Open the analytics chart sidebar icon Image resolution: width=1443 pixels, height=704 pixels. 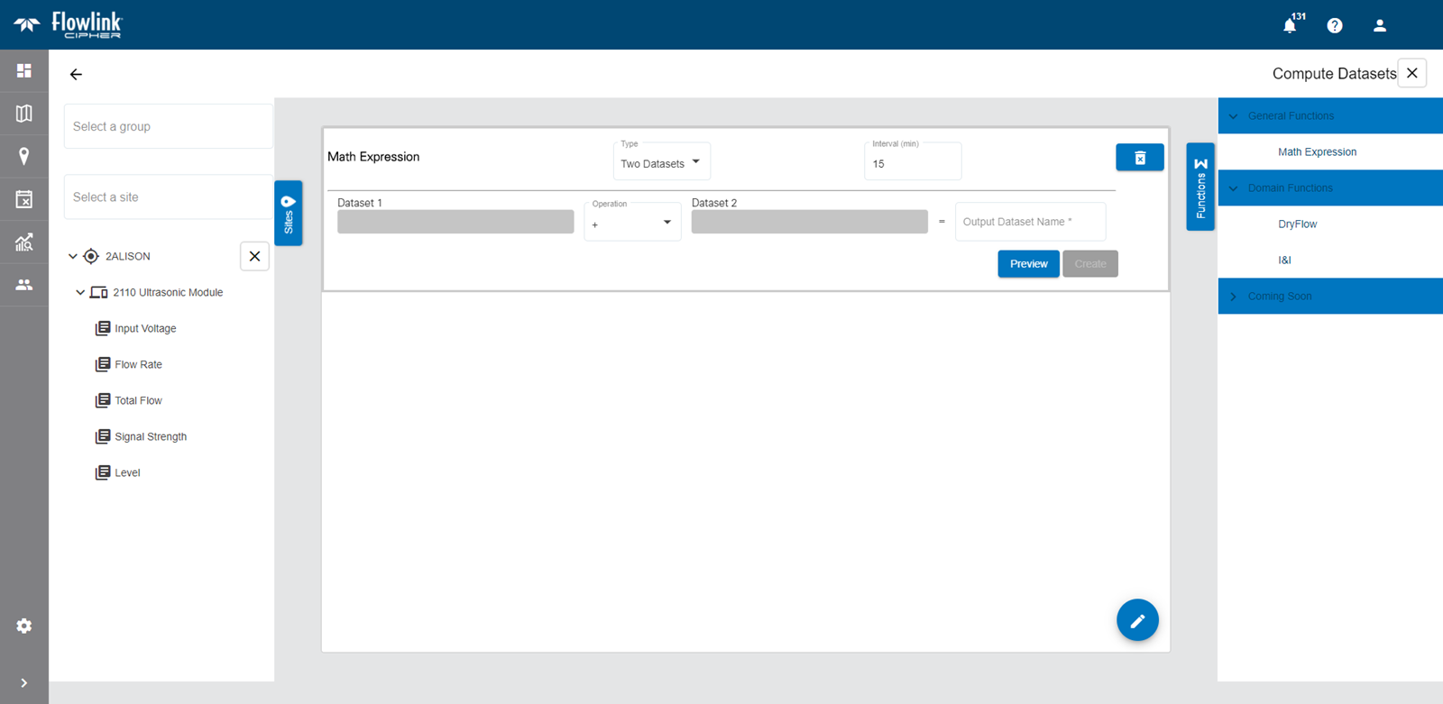click(x=24, y=242)
